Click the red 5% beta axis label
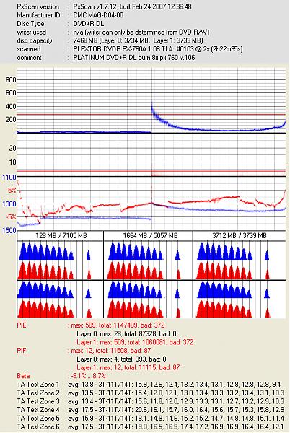 (x=12, y=191)
